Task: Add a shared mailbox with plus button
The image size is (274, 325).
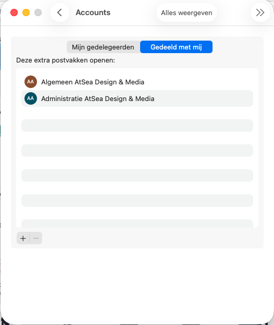Action: coord(23,238)
